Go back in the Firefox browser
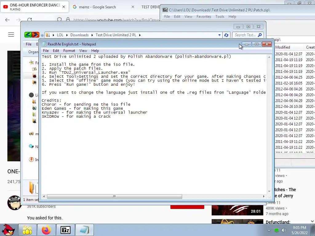The width and height of the screenshot is (315, 236). (x=7, y=20)
